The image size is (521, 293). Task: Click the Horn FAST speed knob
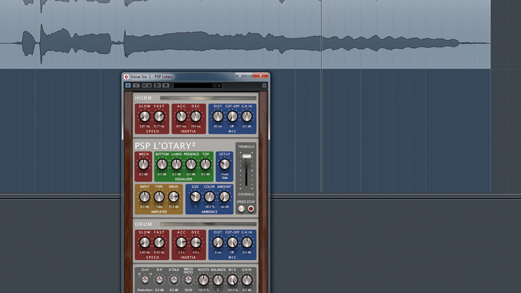159,116
